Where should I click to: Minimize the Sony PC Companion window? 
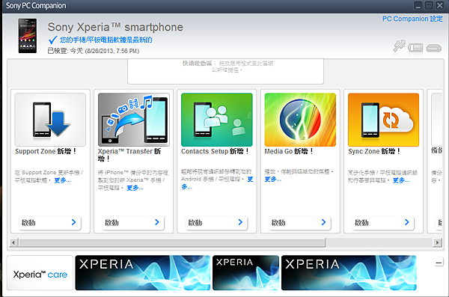418,6
